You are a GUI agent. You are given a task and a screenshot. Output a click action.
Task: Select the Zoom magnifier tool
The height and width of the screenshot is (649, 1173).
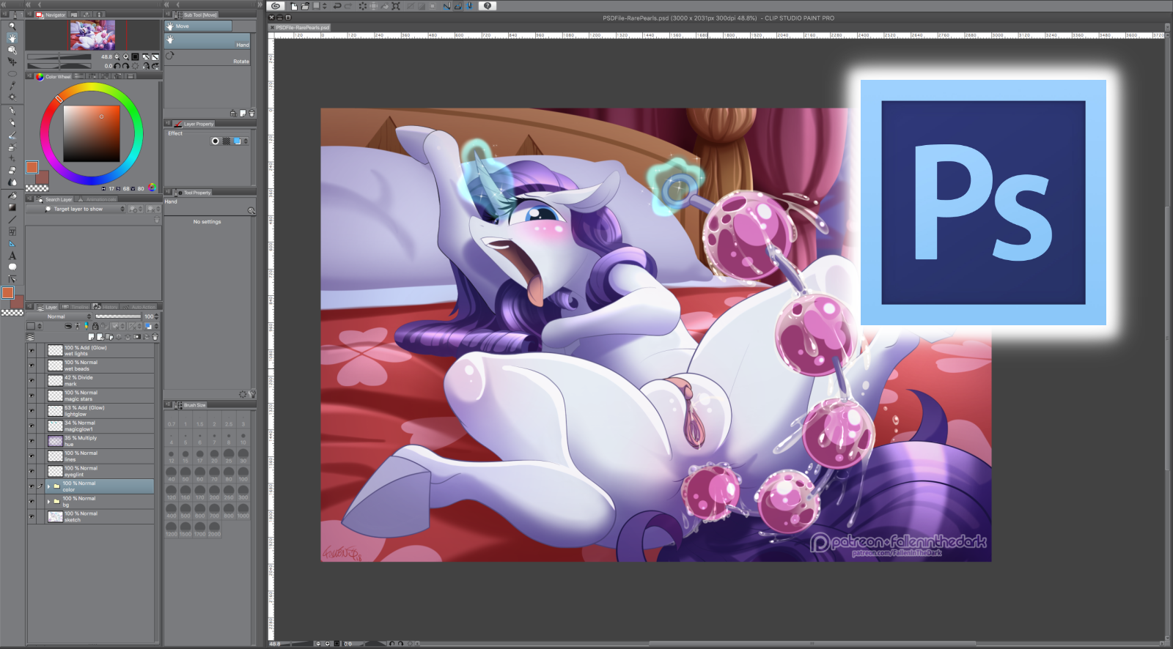pyautogui.click(x=12, y=26)
